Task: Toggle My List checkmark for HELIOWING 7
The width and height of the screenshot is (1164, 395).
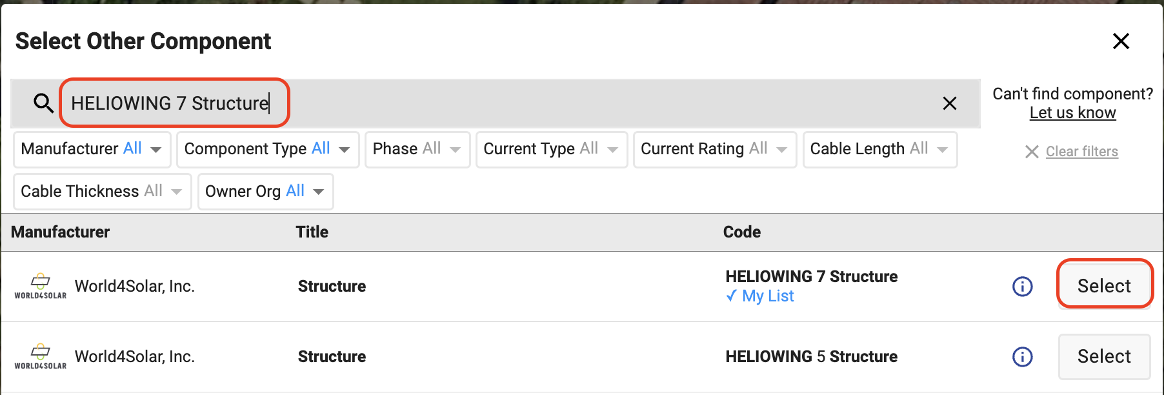Action: pyautogui.click(x=731, y=296)
